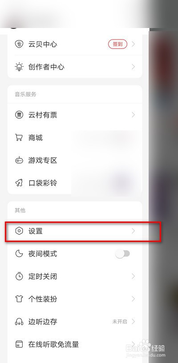Tap the 个性装扮 t-shirt icon

point(19,299)
